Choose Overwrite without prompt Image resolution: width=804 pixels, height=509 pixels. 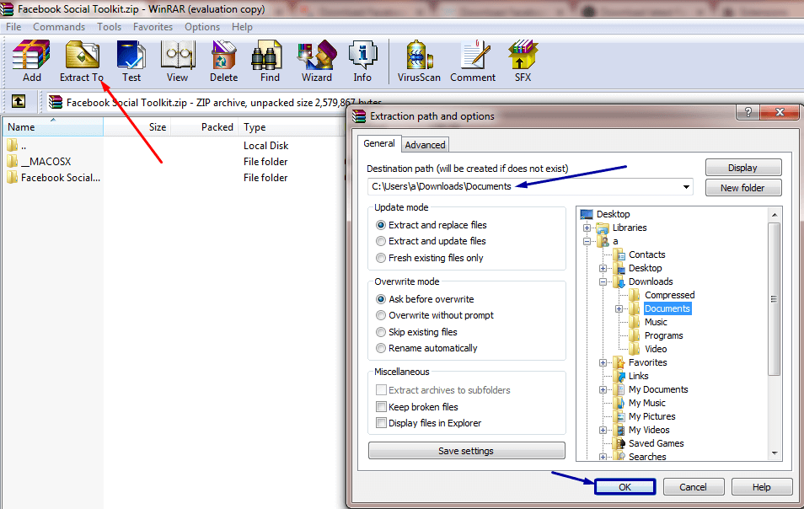[380, 315]
